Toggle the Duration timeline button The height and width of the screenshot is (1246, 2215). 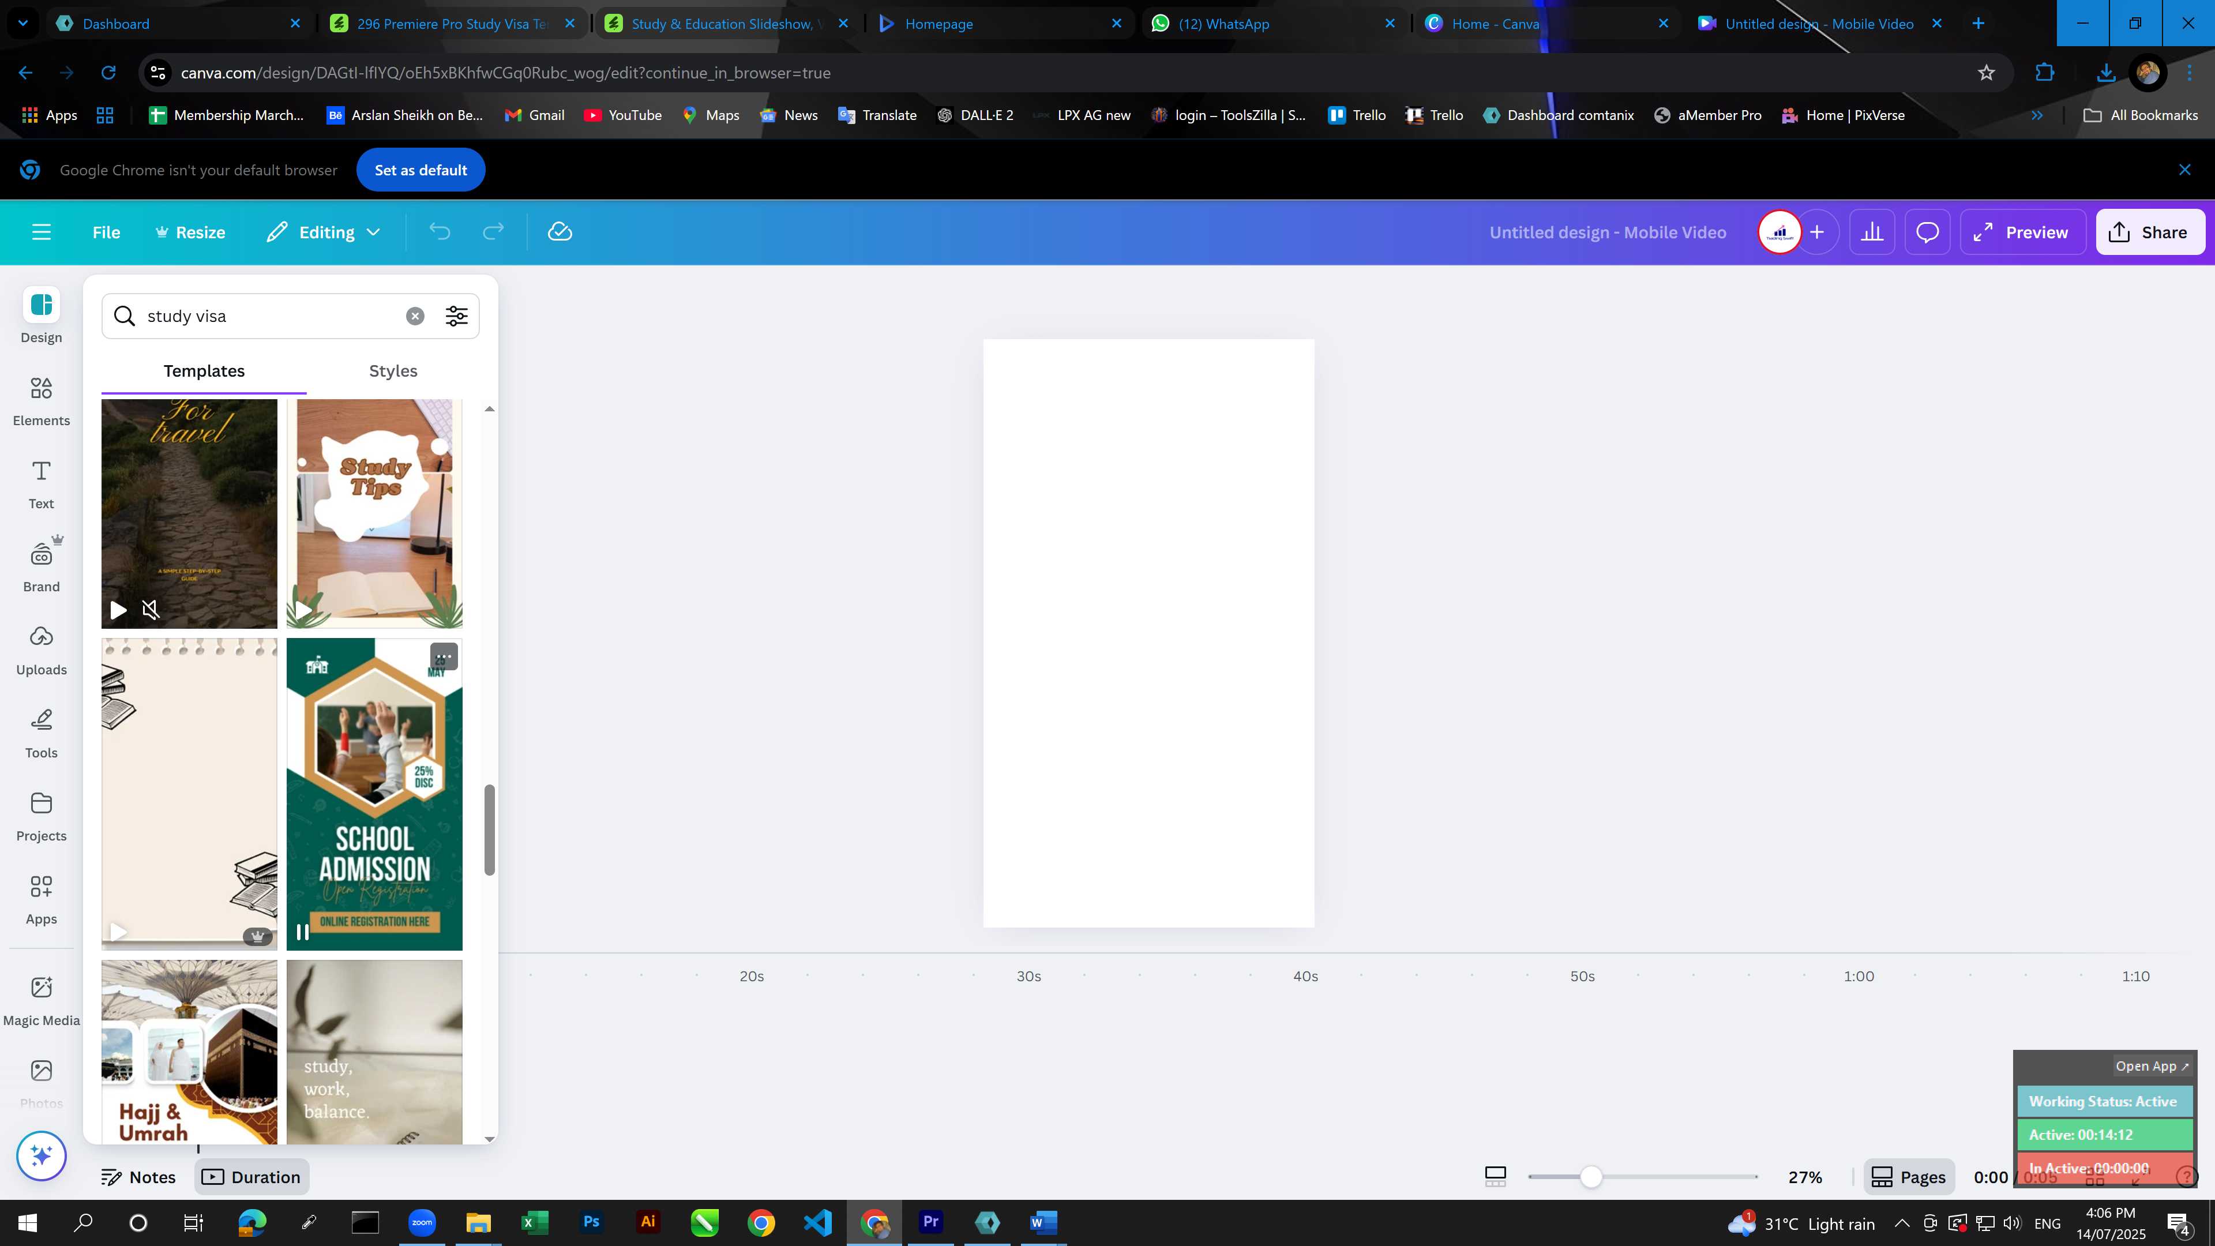tap(251, 1176)
